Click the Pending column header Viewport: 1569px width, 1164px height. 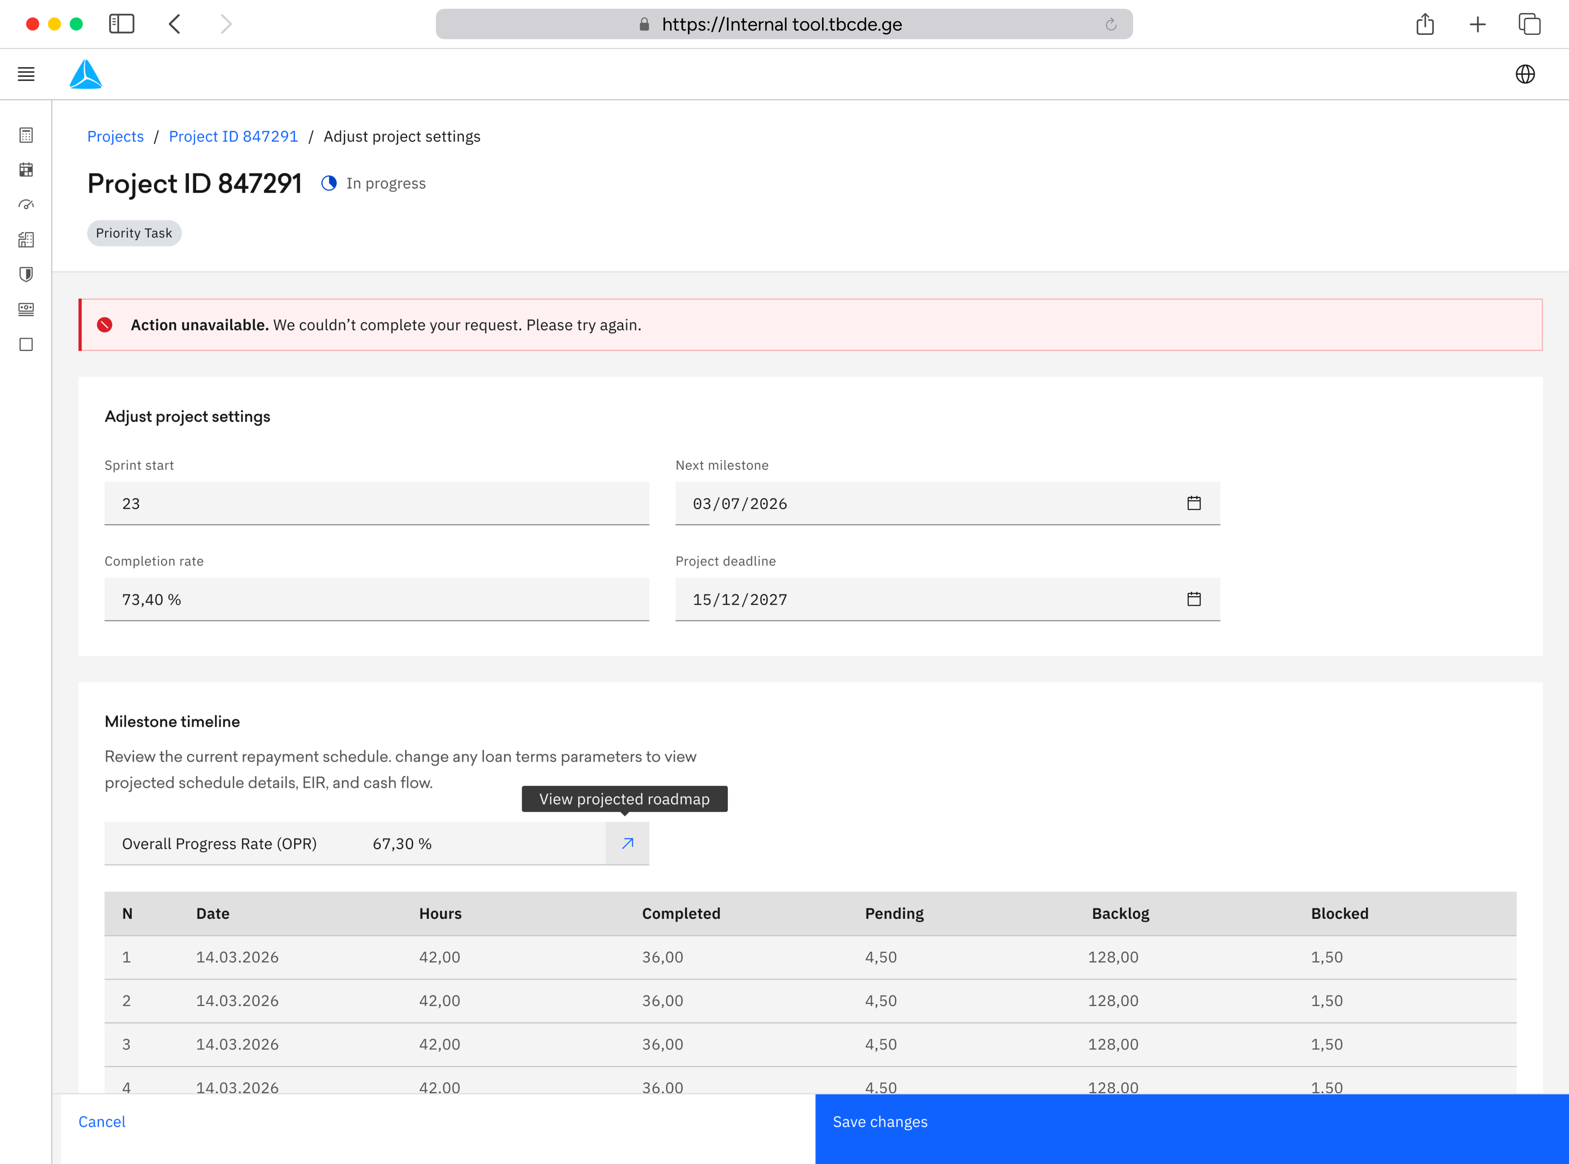coord(894,914)
